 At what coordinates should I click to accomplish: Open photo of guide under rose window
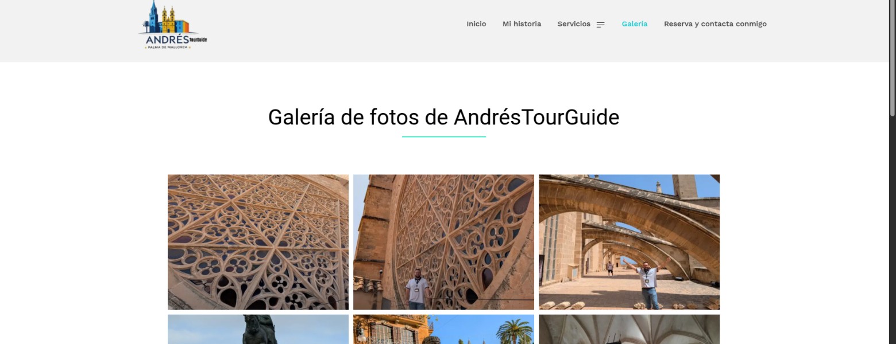pos(443,242)
